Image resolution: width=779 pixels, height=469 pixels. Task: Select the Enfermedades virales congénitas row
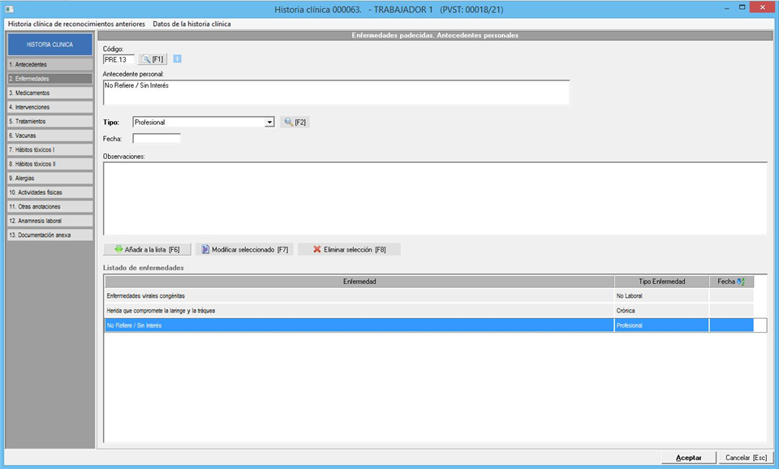pyautogui.click(x=358, y=296)
